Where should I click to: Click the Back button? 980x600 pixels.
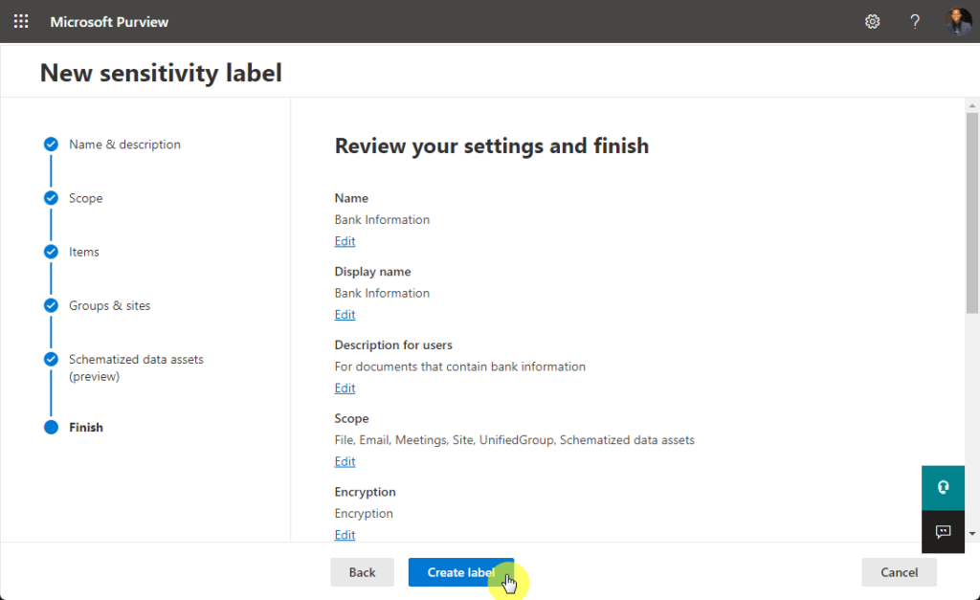[x=363, y=572]
